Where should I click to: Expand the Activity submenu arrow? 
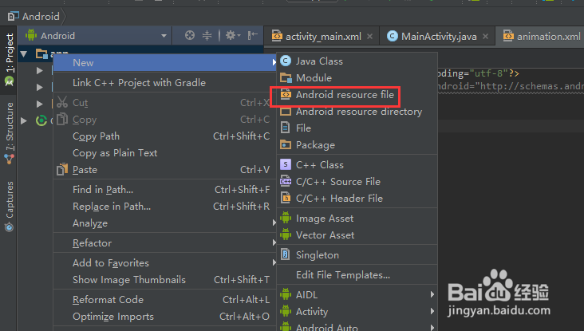tap(432, 311)
